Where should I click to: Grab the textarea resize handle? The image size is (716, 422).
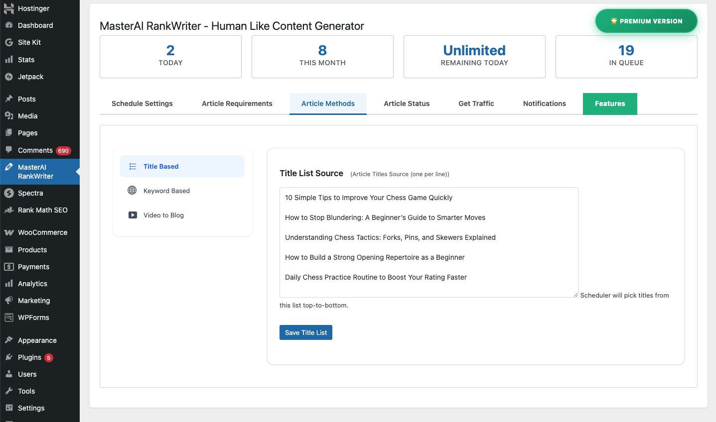click(x=575, y=295)
